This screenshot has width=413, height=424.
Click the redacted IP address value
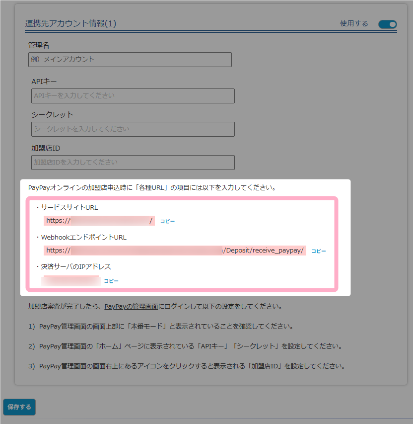(x=71, y=281)
